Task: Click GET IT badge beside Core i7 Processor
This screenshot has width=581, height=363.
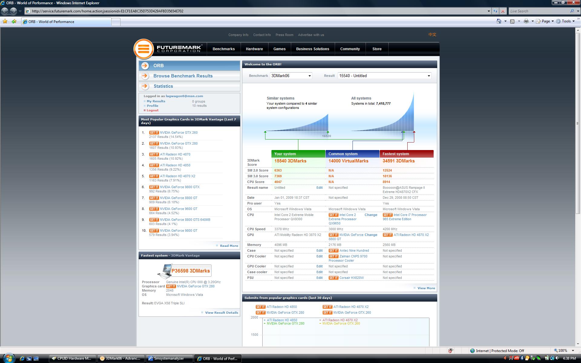Action: coord(388,215)
